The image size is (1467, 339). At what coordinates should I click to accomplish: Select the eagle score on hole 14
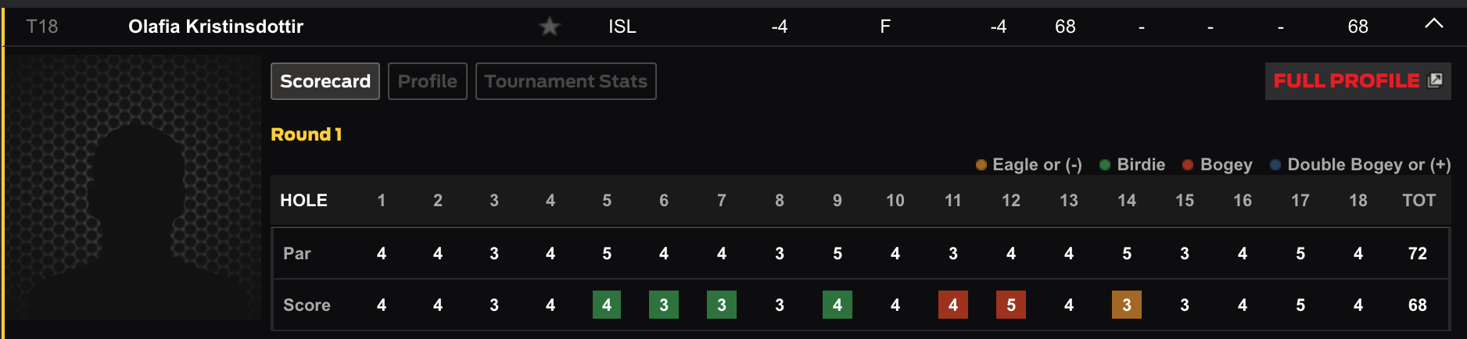pyautogui.click(x=1127, y=305)
